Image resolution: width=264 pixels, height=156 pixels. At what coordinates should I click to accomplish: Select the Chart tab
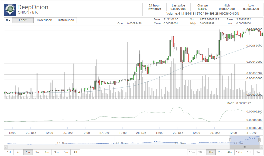(x=23, y=20)
